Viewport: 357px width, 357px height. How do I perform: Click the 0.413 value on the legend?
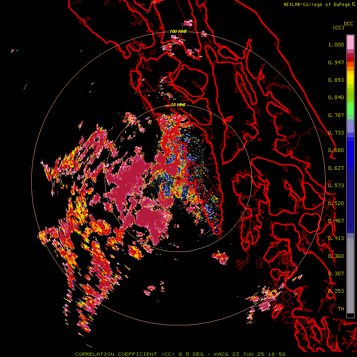coord(336,238)
